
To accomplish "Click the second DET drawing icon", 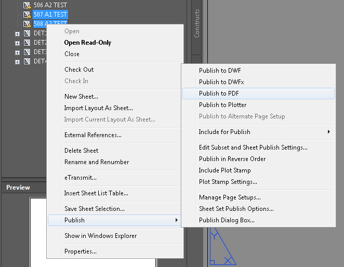I will [27, 43].
